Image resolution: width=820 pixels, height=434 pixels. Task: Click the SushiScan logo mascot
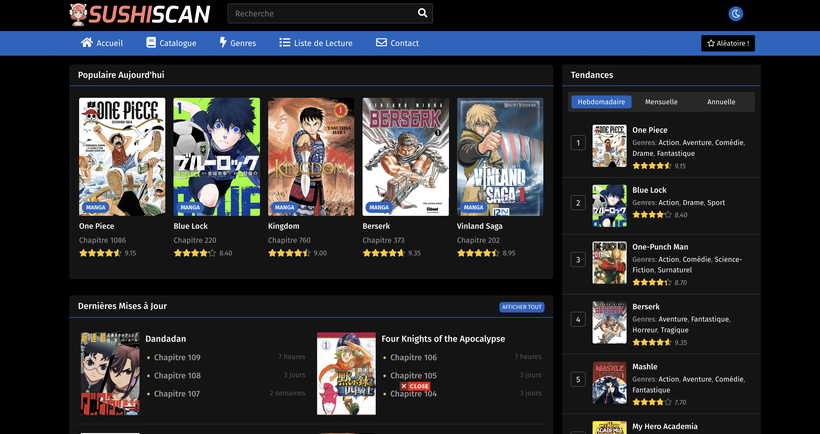coord(78,14)
